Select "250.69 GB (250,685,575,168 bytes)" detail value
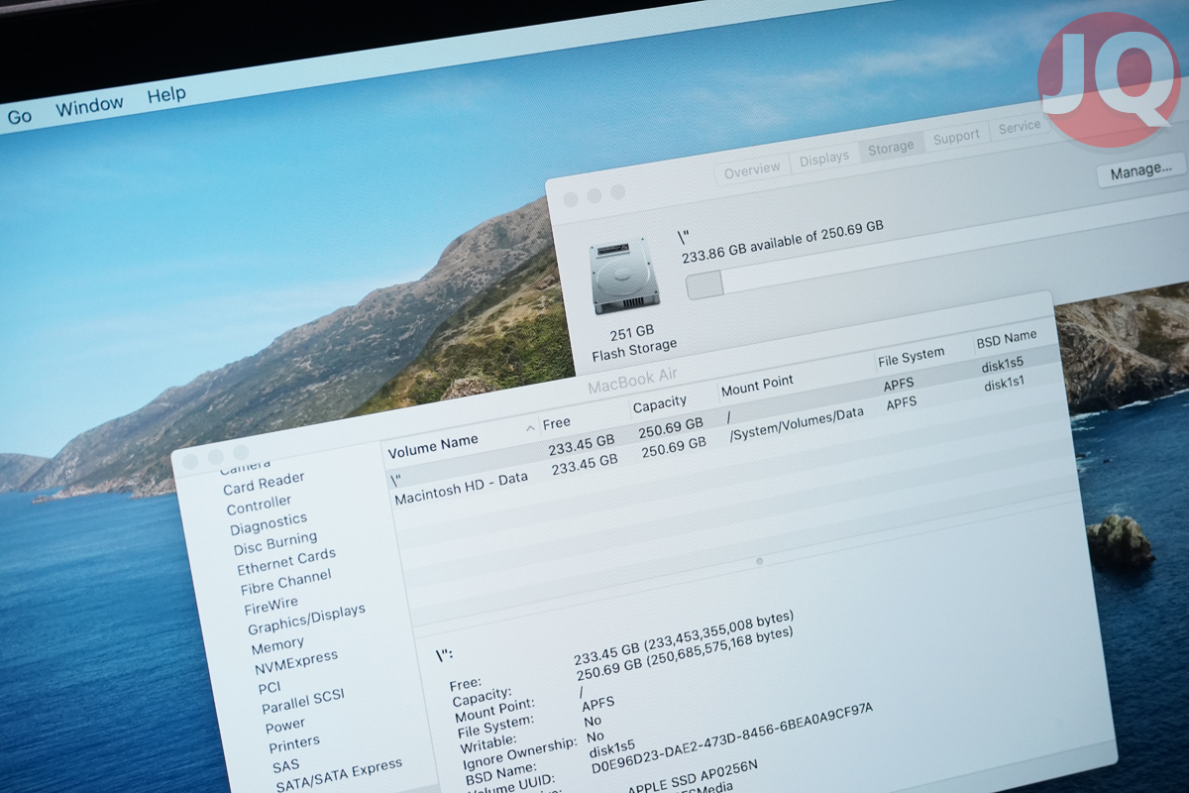Viewport: 1189px width, 793px height. pyautogui.click(x=685, y=655)
